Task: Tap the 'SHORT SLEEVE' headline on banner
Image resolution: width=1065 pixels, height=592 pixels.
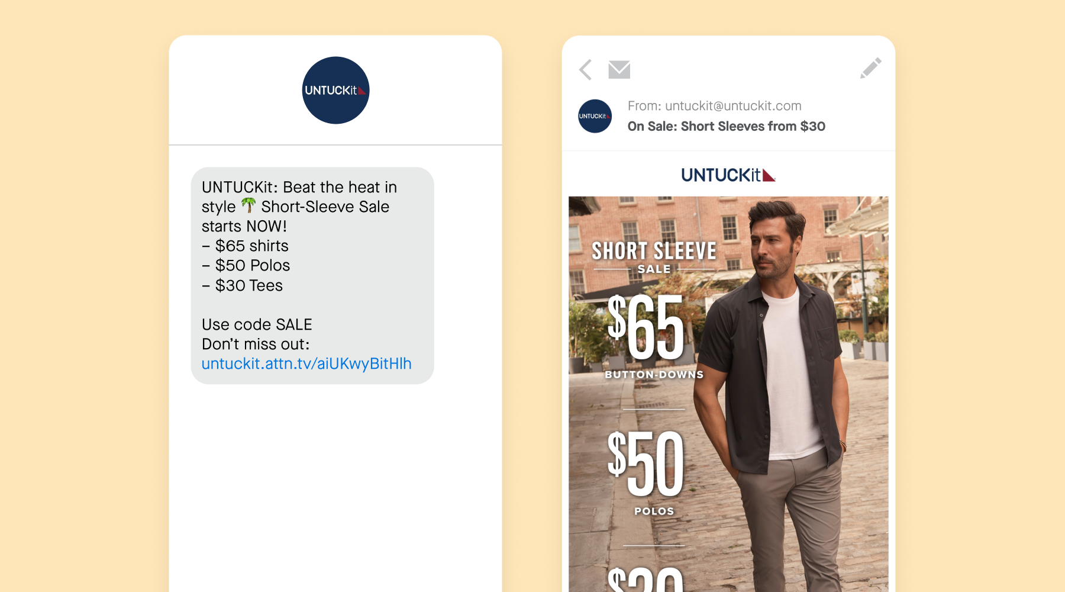Action: tap(654, 251)
